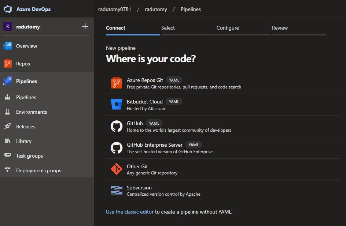346x226 pixels.
Task: Click the Pipelines breadcrumb link
Action: click(191, 9)
